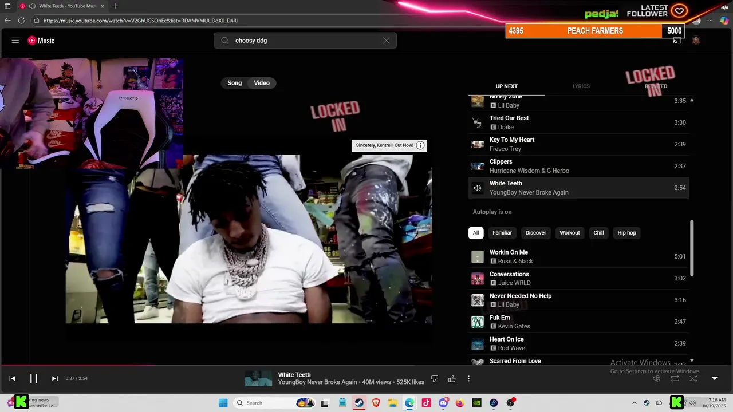Viewport: 733px width, 412px height.
Task: Select the Chill autoplay filter chip
Action: point(598,233)
